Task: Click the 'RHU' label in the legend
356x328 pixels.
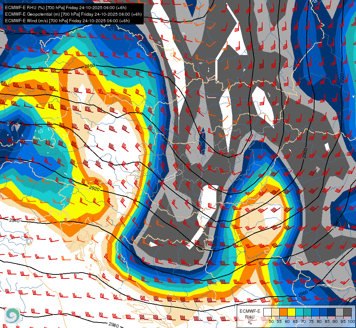Action: [x=250, y=317]
